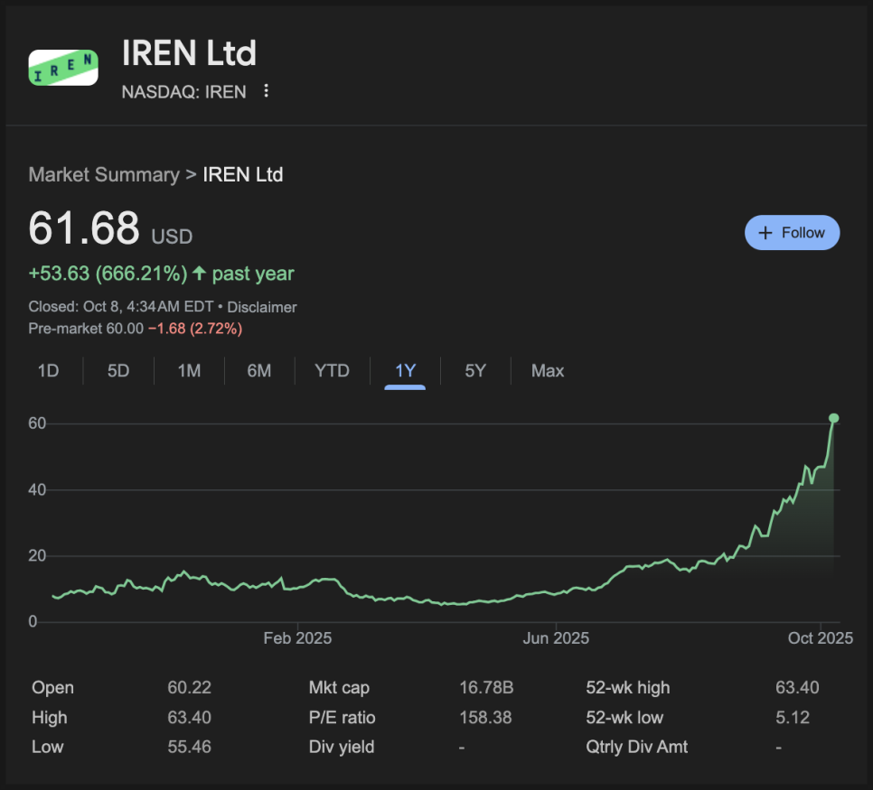Click the Feb 2025 axis label
873x790 pixels.
297,638
